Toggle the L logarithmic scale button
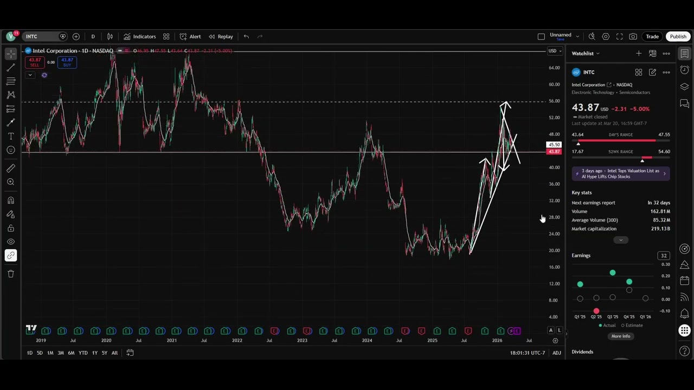Image resolution: width=694 pixels, height=390 pixels. coord(558,330)
